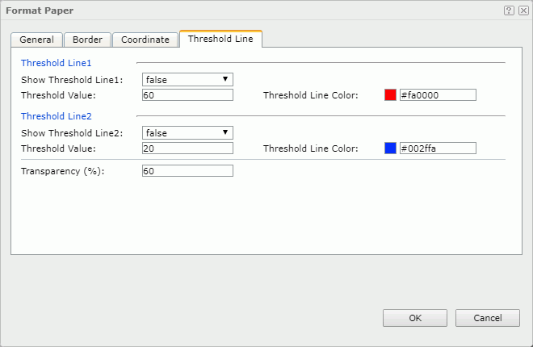Confirm with the OK button

[x=415, y=318]
